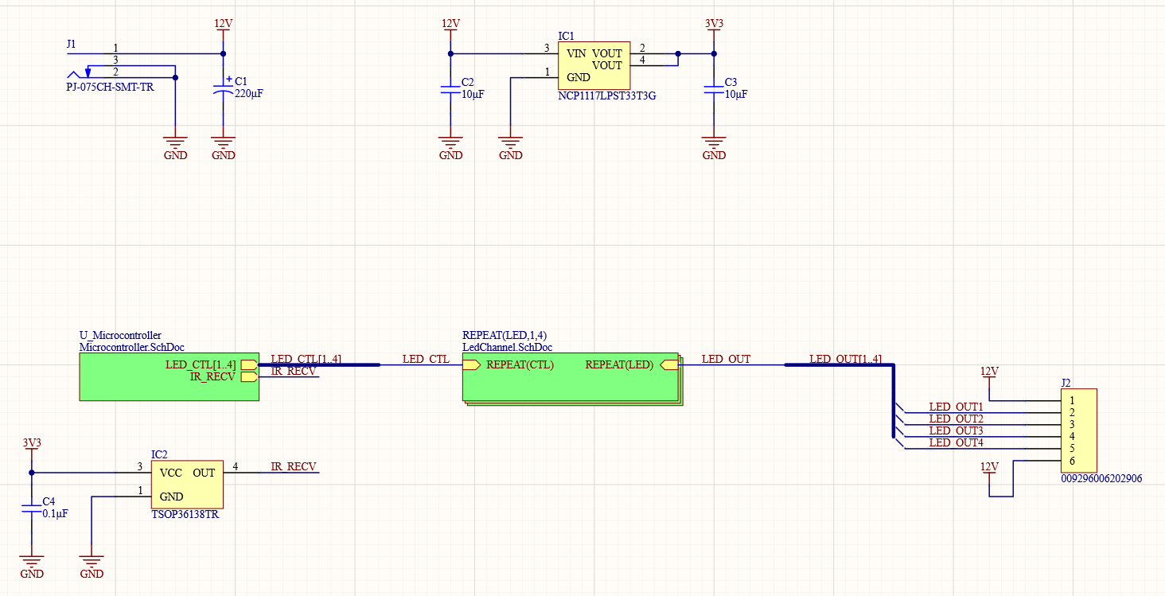Select the LED_OUT[1..4] bus label
Image resolution: width=1165 pixels, height=596 pixels.
point(846,359)
